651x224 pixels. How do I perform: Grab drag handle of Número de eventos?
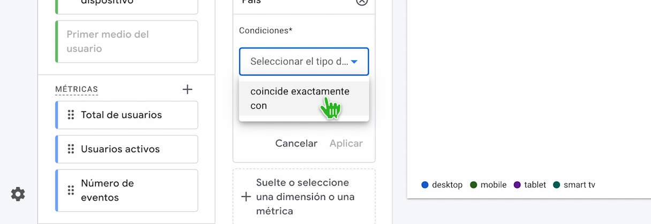click(x=71, y=190)
